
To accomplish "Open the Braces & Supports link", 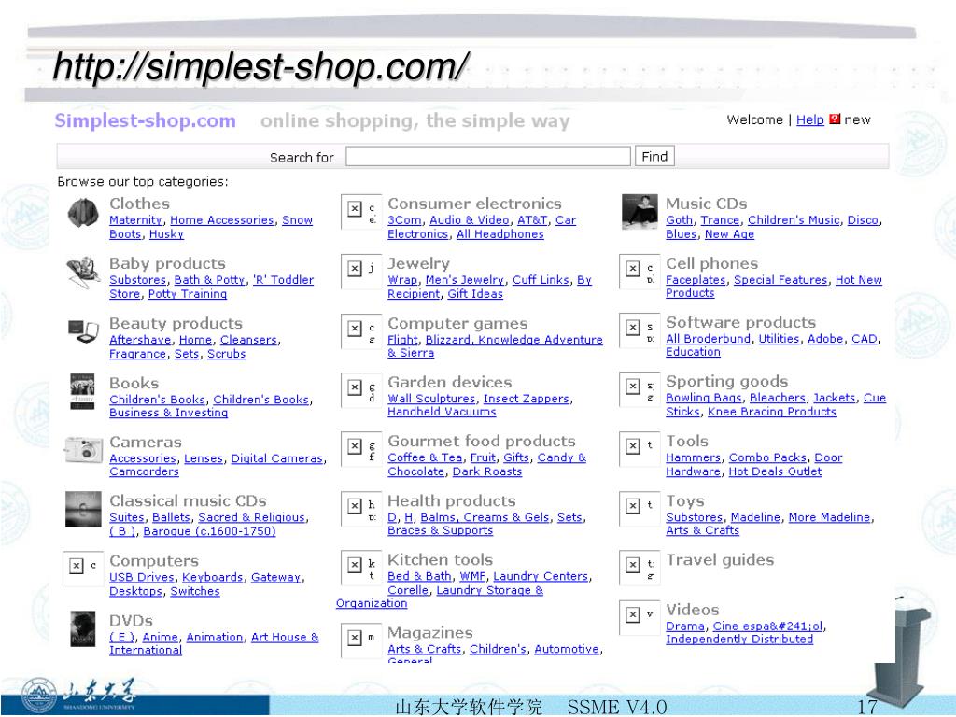I will (441, 530).
